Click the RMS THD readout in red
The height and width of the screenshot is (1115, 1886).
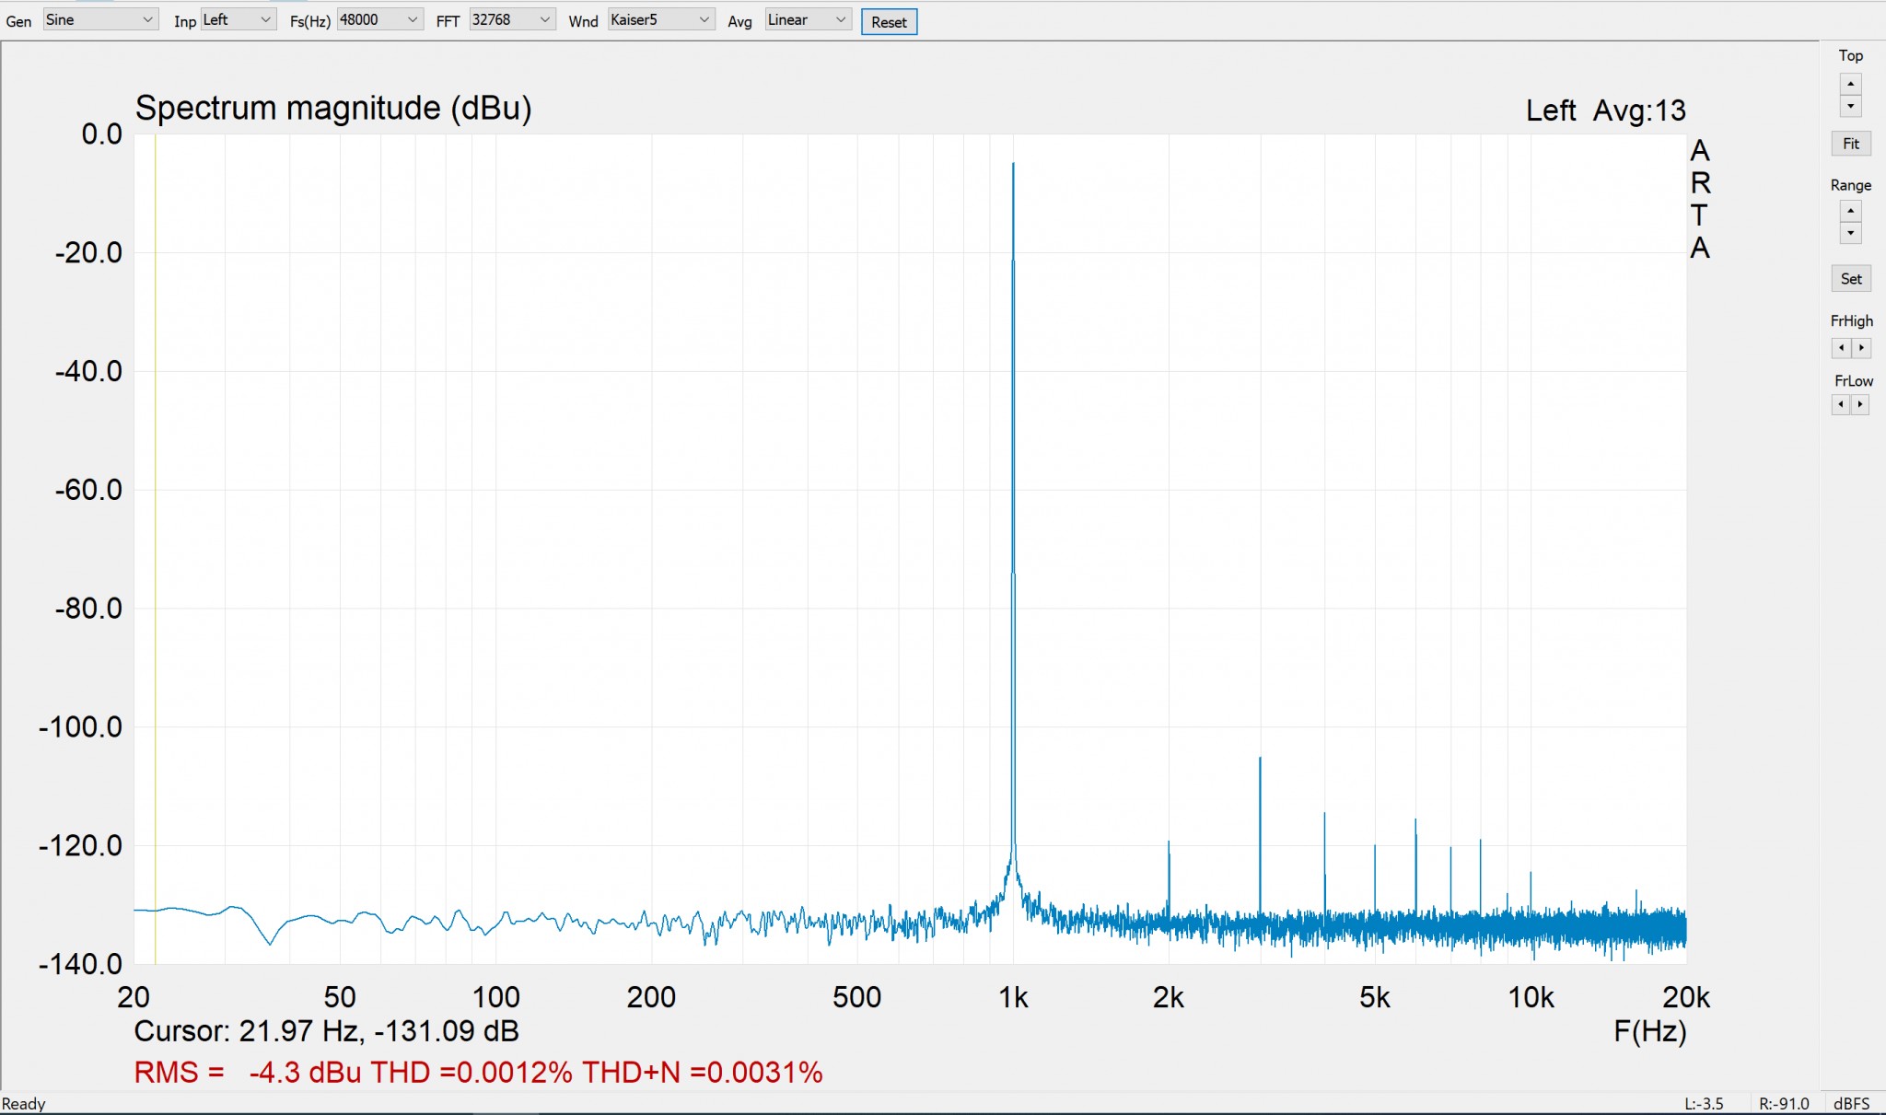(478, 1073)
